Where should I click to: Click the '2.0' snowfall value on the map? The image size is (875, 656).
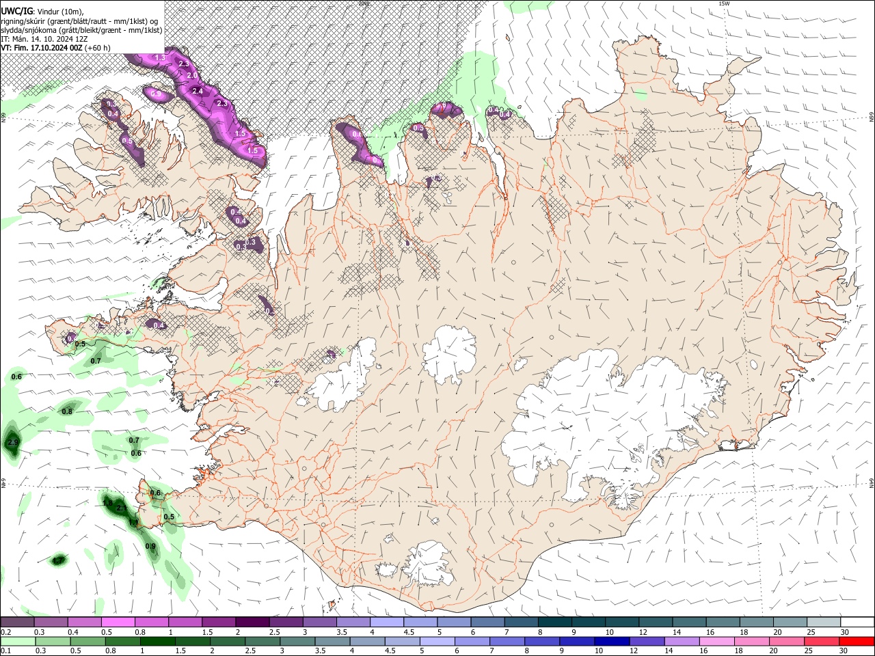pyautogui.click(x=192, y=75)
